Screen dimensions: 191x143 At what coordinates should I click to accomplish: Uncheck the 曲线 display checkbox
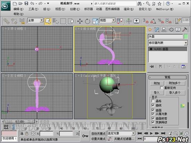[153, 105]
